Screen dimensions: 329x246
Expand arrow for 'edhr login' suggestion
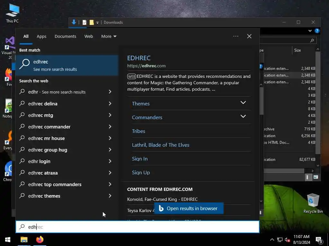pyautogui.click(x=110, y=161)
